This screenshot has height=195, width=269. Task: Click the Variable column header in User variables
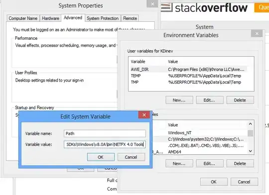[138, 62]
